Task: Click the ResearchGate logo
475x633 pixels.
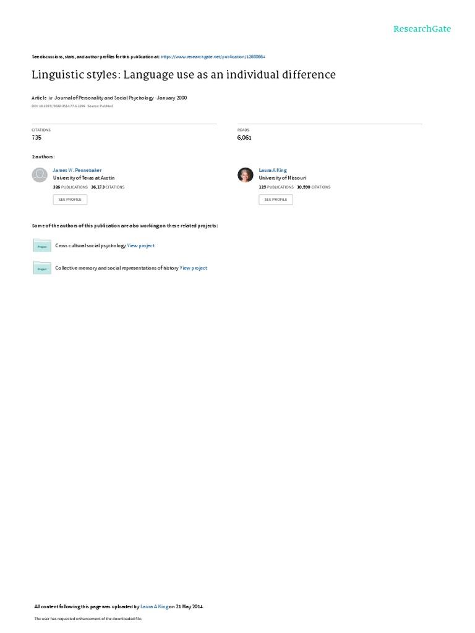Action: tap(422, 29)
